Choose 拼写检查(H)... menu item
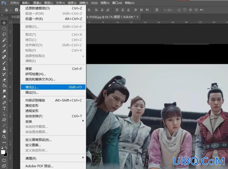 pos(53,74)
